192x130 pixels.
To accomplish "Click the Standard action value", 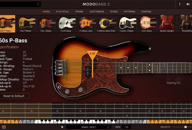I will pyautogui.click(x=29, y=76).
